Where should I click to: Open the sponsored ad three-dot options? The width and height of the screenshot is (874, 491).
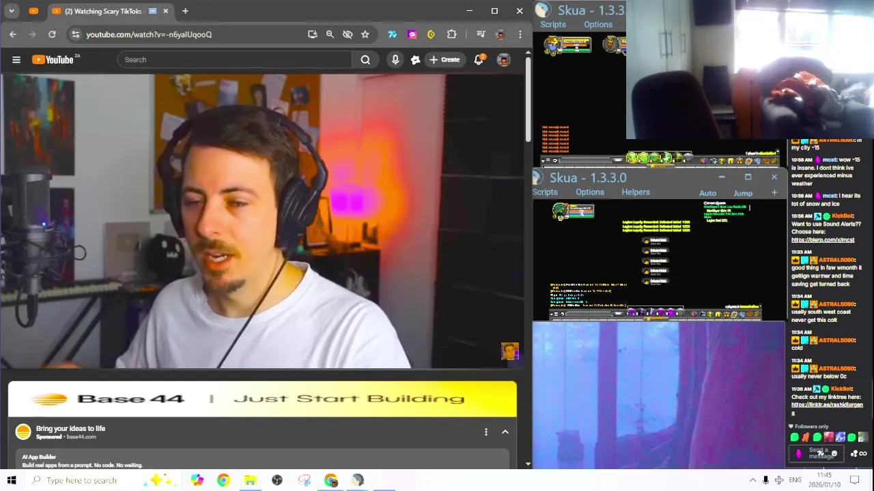486,432
